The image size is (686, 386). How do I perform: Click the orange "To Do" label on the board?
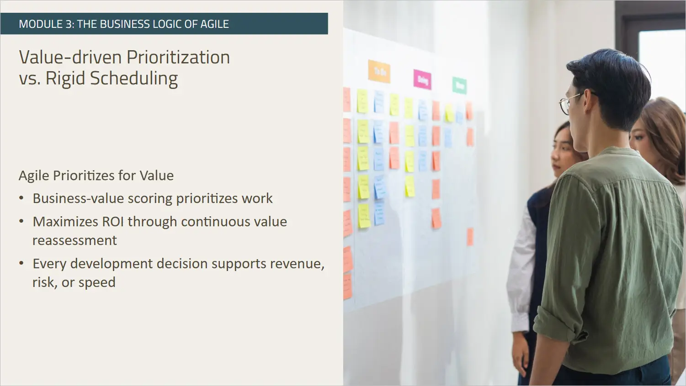tap(379, 72)
